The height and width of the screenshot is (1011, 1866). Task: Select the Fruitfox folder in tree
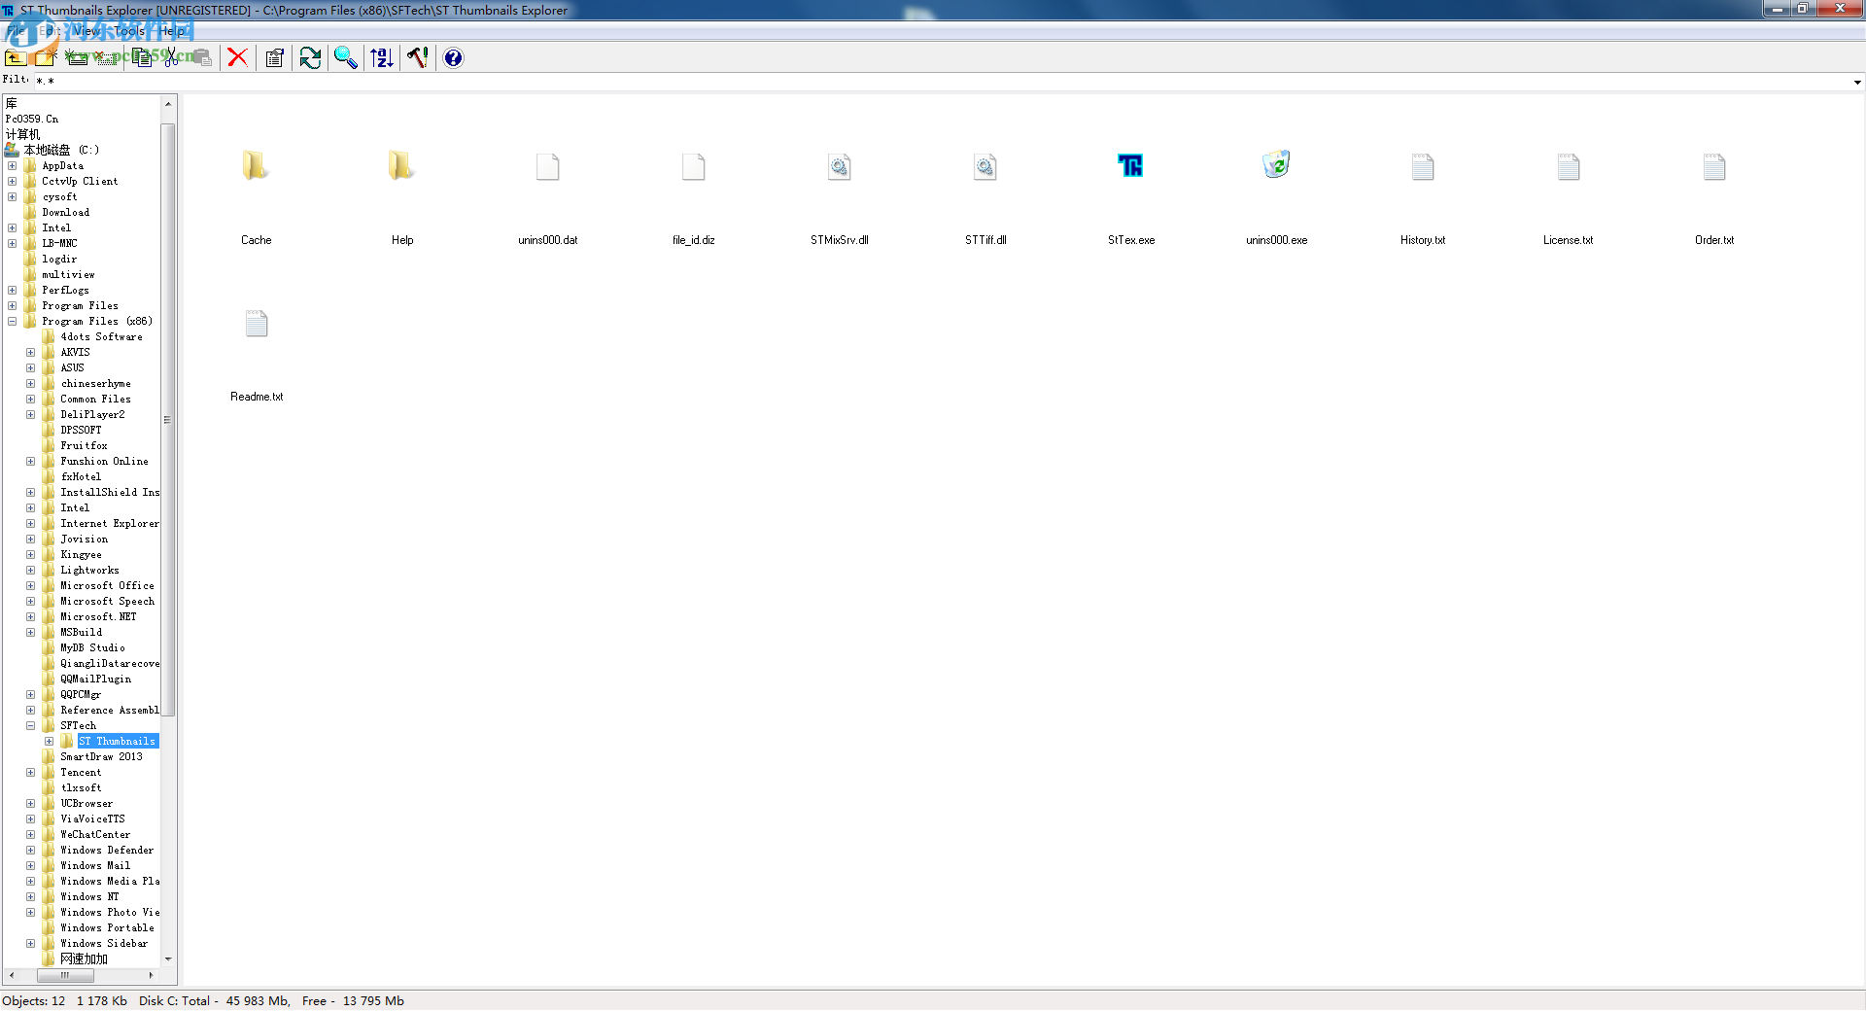pyautogui.click(x=85, y=446)
